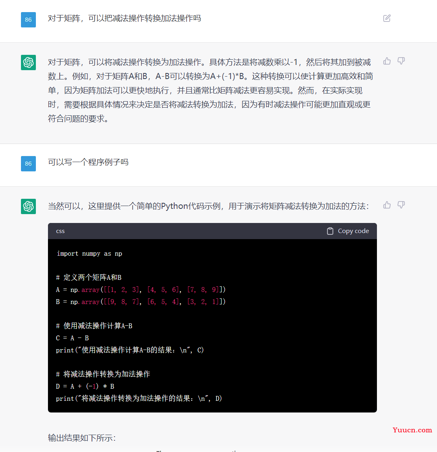437x452 pixels.
Task: Click ChatGPT logo beside first answer
Action: [x=28, y=62]
